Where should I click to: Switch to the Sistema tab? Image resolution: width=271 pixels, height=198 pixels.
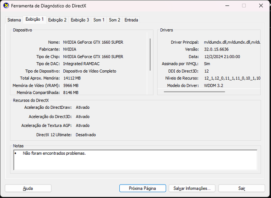tap(14, 20)
